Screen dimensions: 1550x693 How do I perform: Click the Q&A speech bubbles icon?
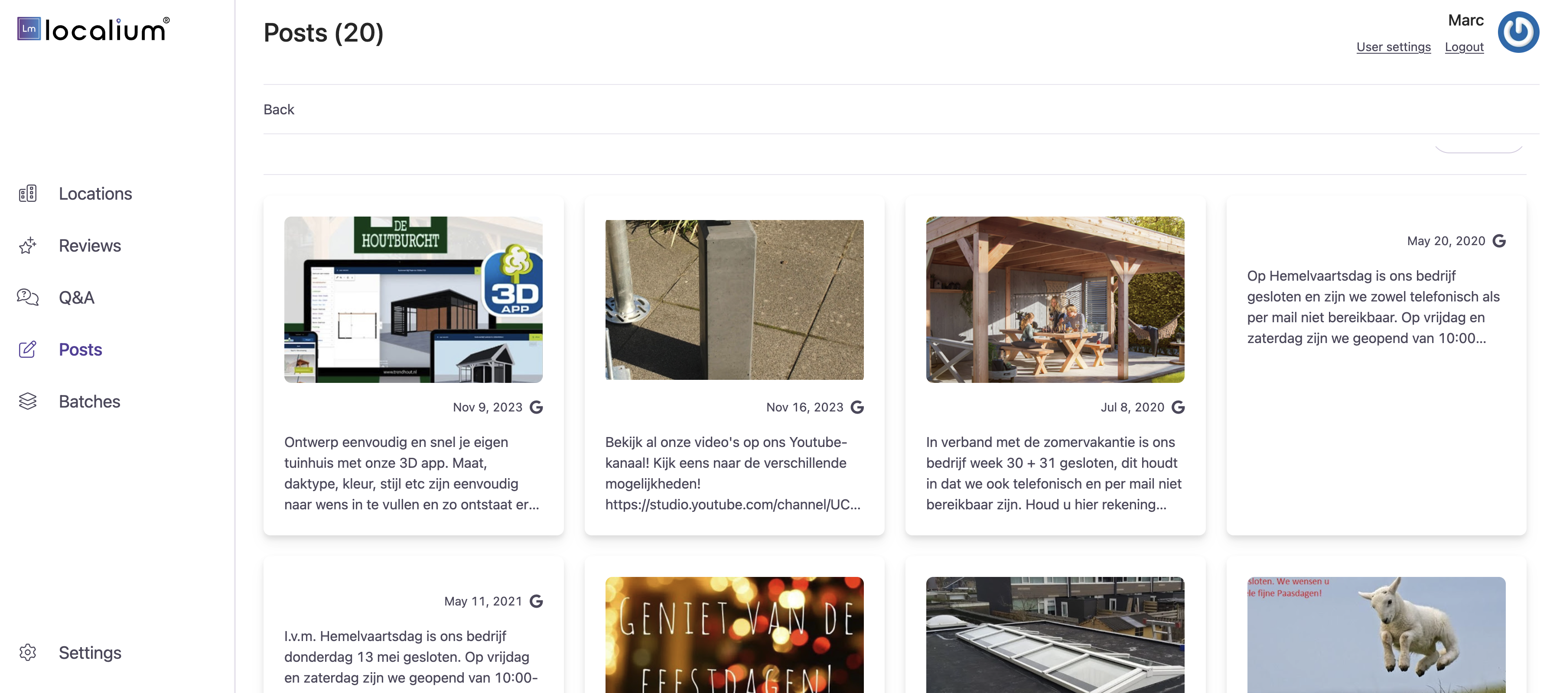[28, 297]
